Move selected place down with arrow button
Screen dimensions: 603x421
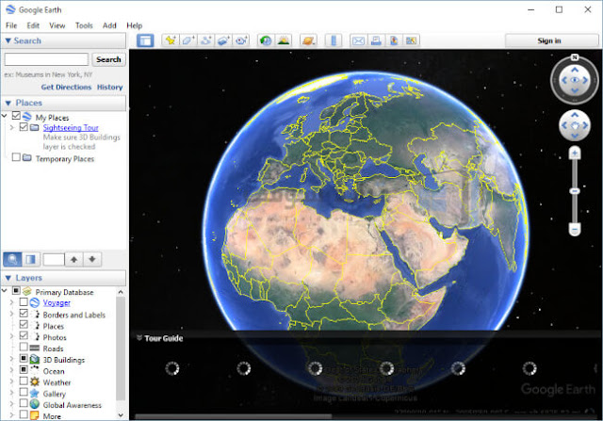click(92, 260)
